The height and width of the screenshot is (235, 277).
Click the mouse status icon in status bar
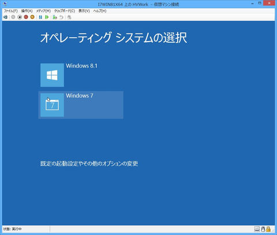pyautogui.click(x=263, y=229)
